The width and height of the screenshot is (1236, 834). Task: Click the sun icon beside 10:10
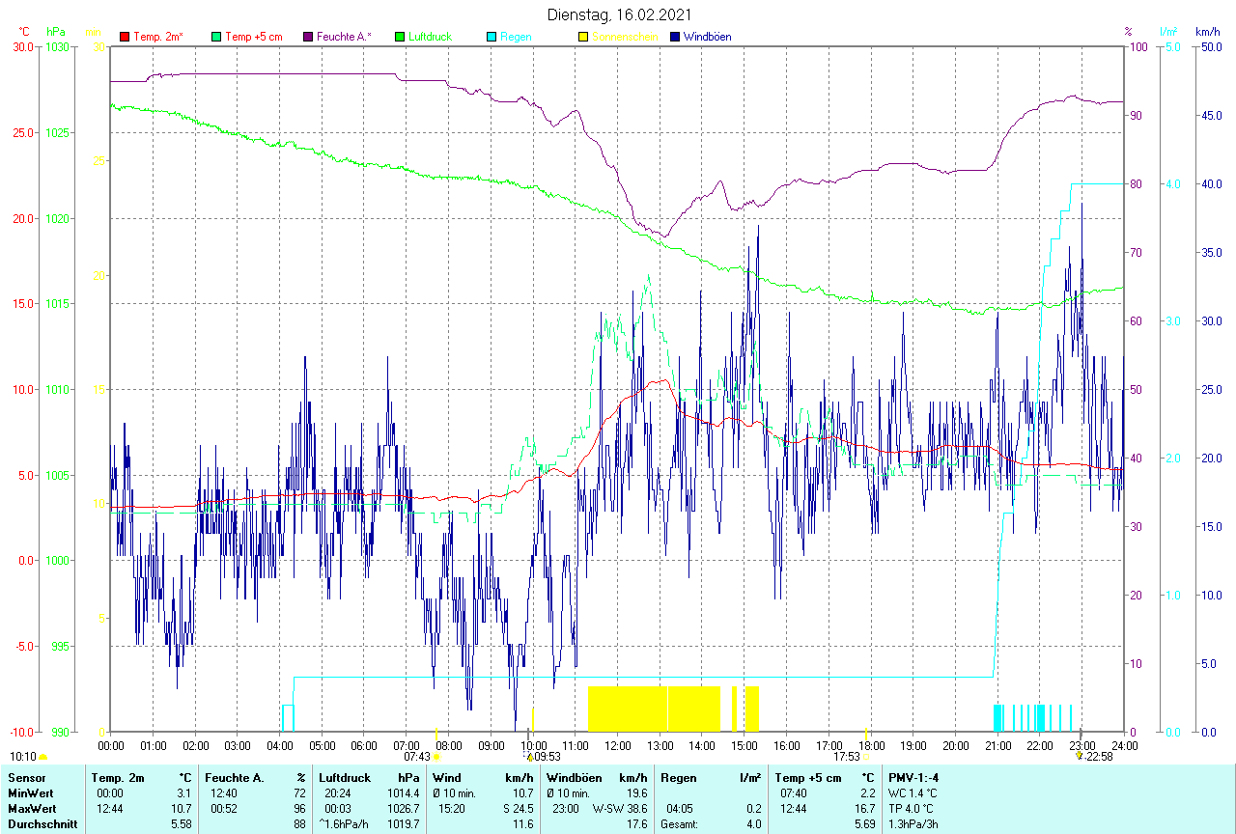42,758
